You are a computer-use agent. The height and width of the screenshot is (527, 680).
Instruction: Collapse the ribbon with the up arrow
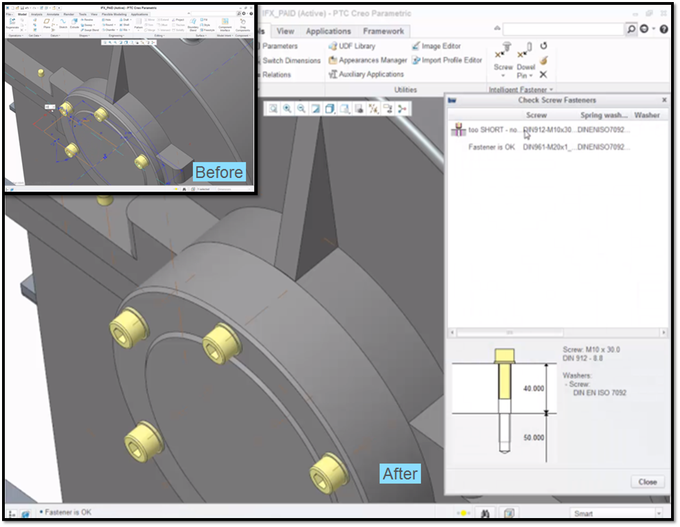(x=497, y=28)
